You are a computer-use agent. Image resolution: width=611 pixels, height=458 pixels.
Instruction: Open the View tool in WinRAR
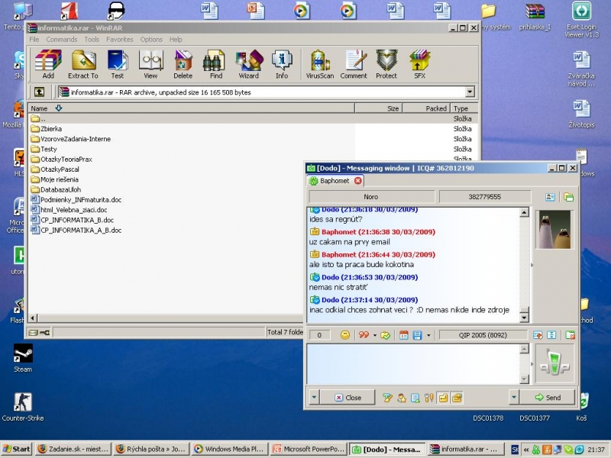[x=150, y=65]
